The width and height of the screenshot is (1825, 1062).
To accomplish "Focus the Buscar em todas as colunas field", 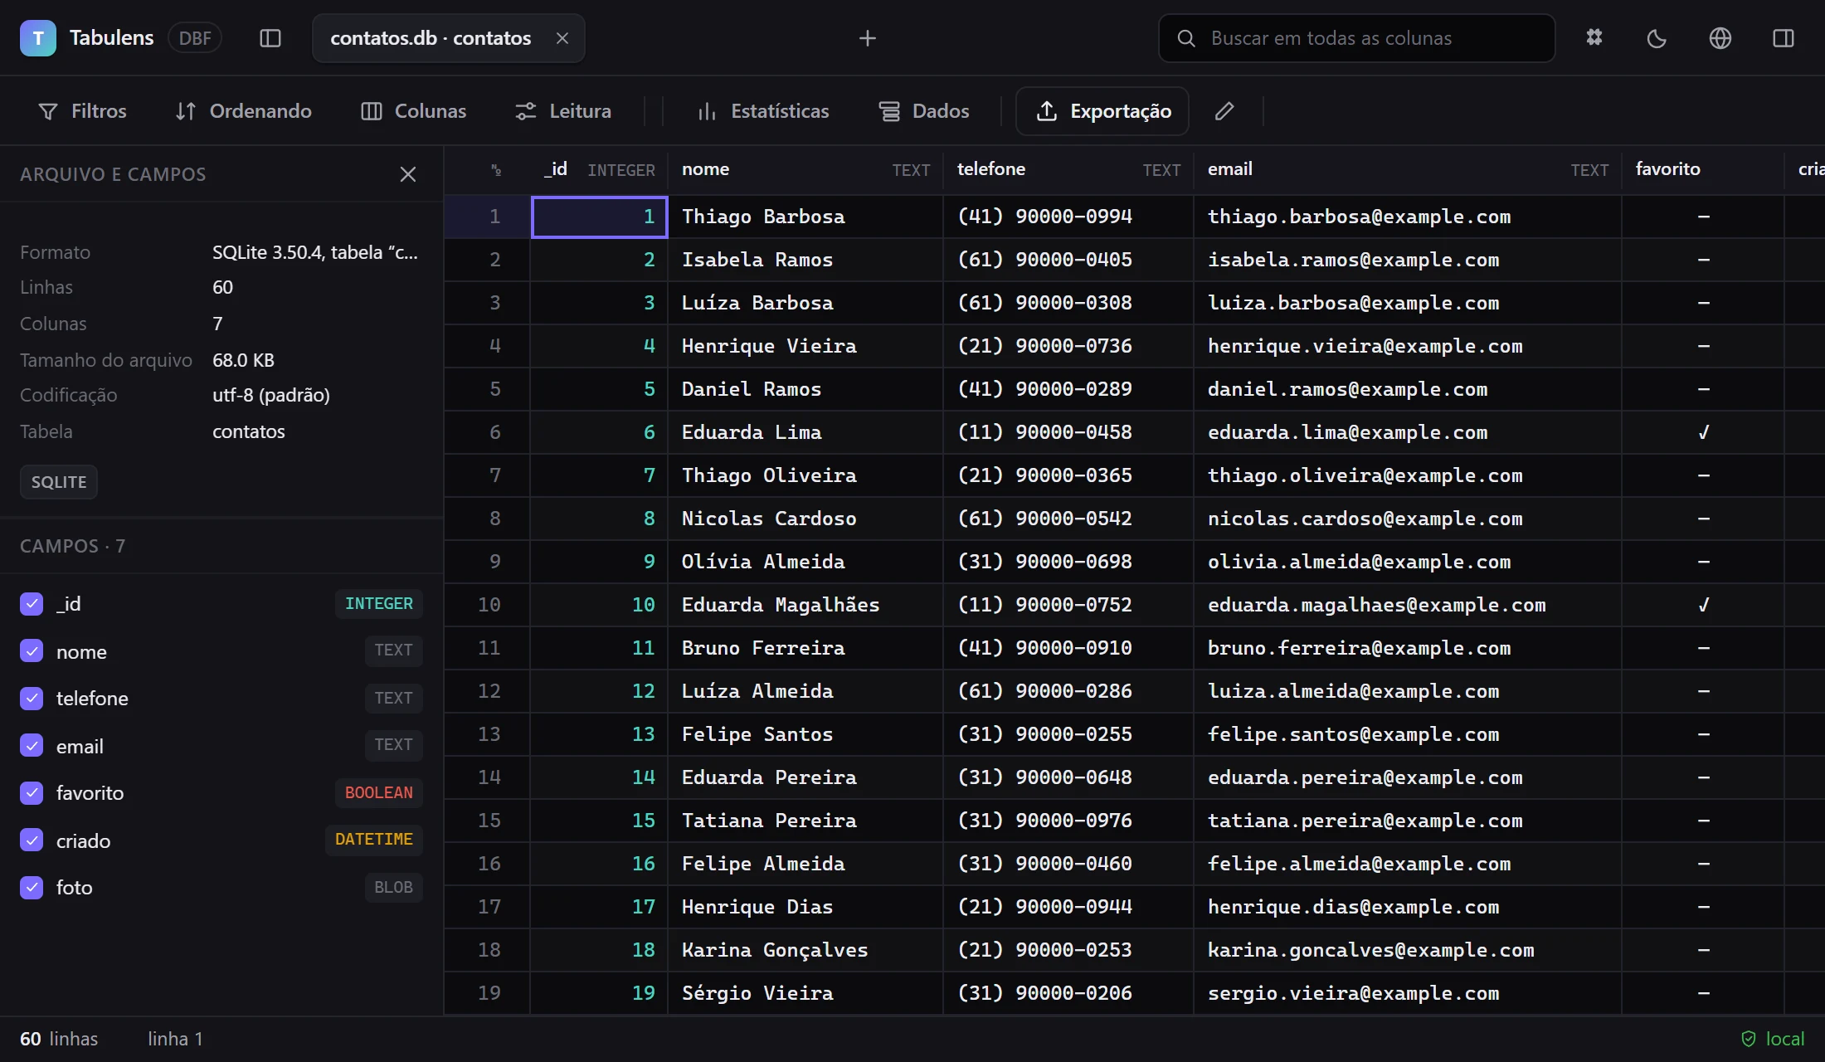I will [1356, 38].
